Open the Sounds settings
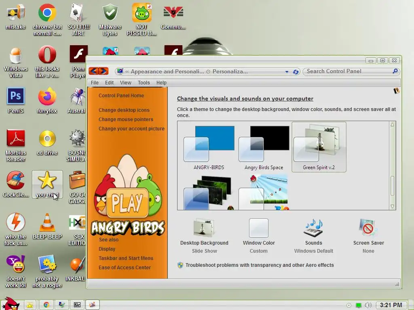 tap(314, 236)
